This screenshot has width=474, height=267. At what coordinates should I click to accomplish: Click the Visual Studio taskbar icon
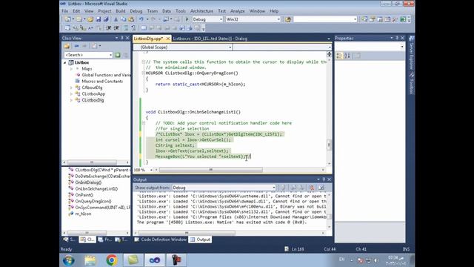[x=155, y=260]
